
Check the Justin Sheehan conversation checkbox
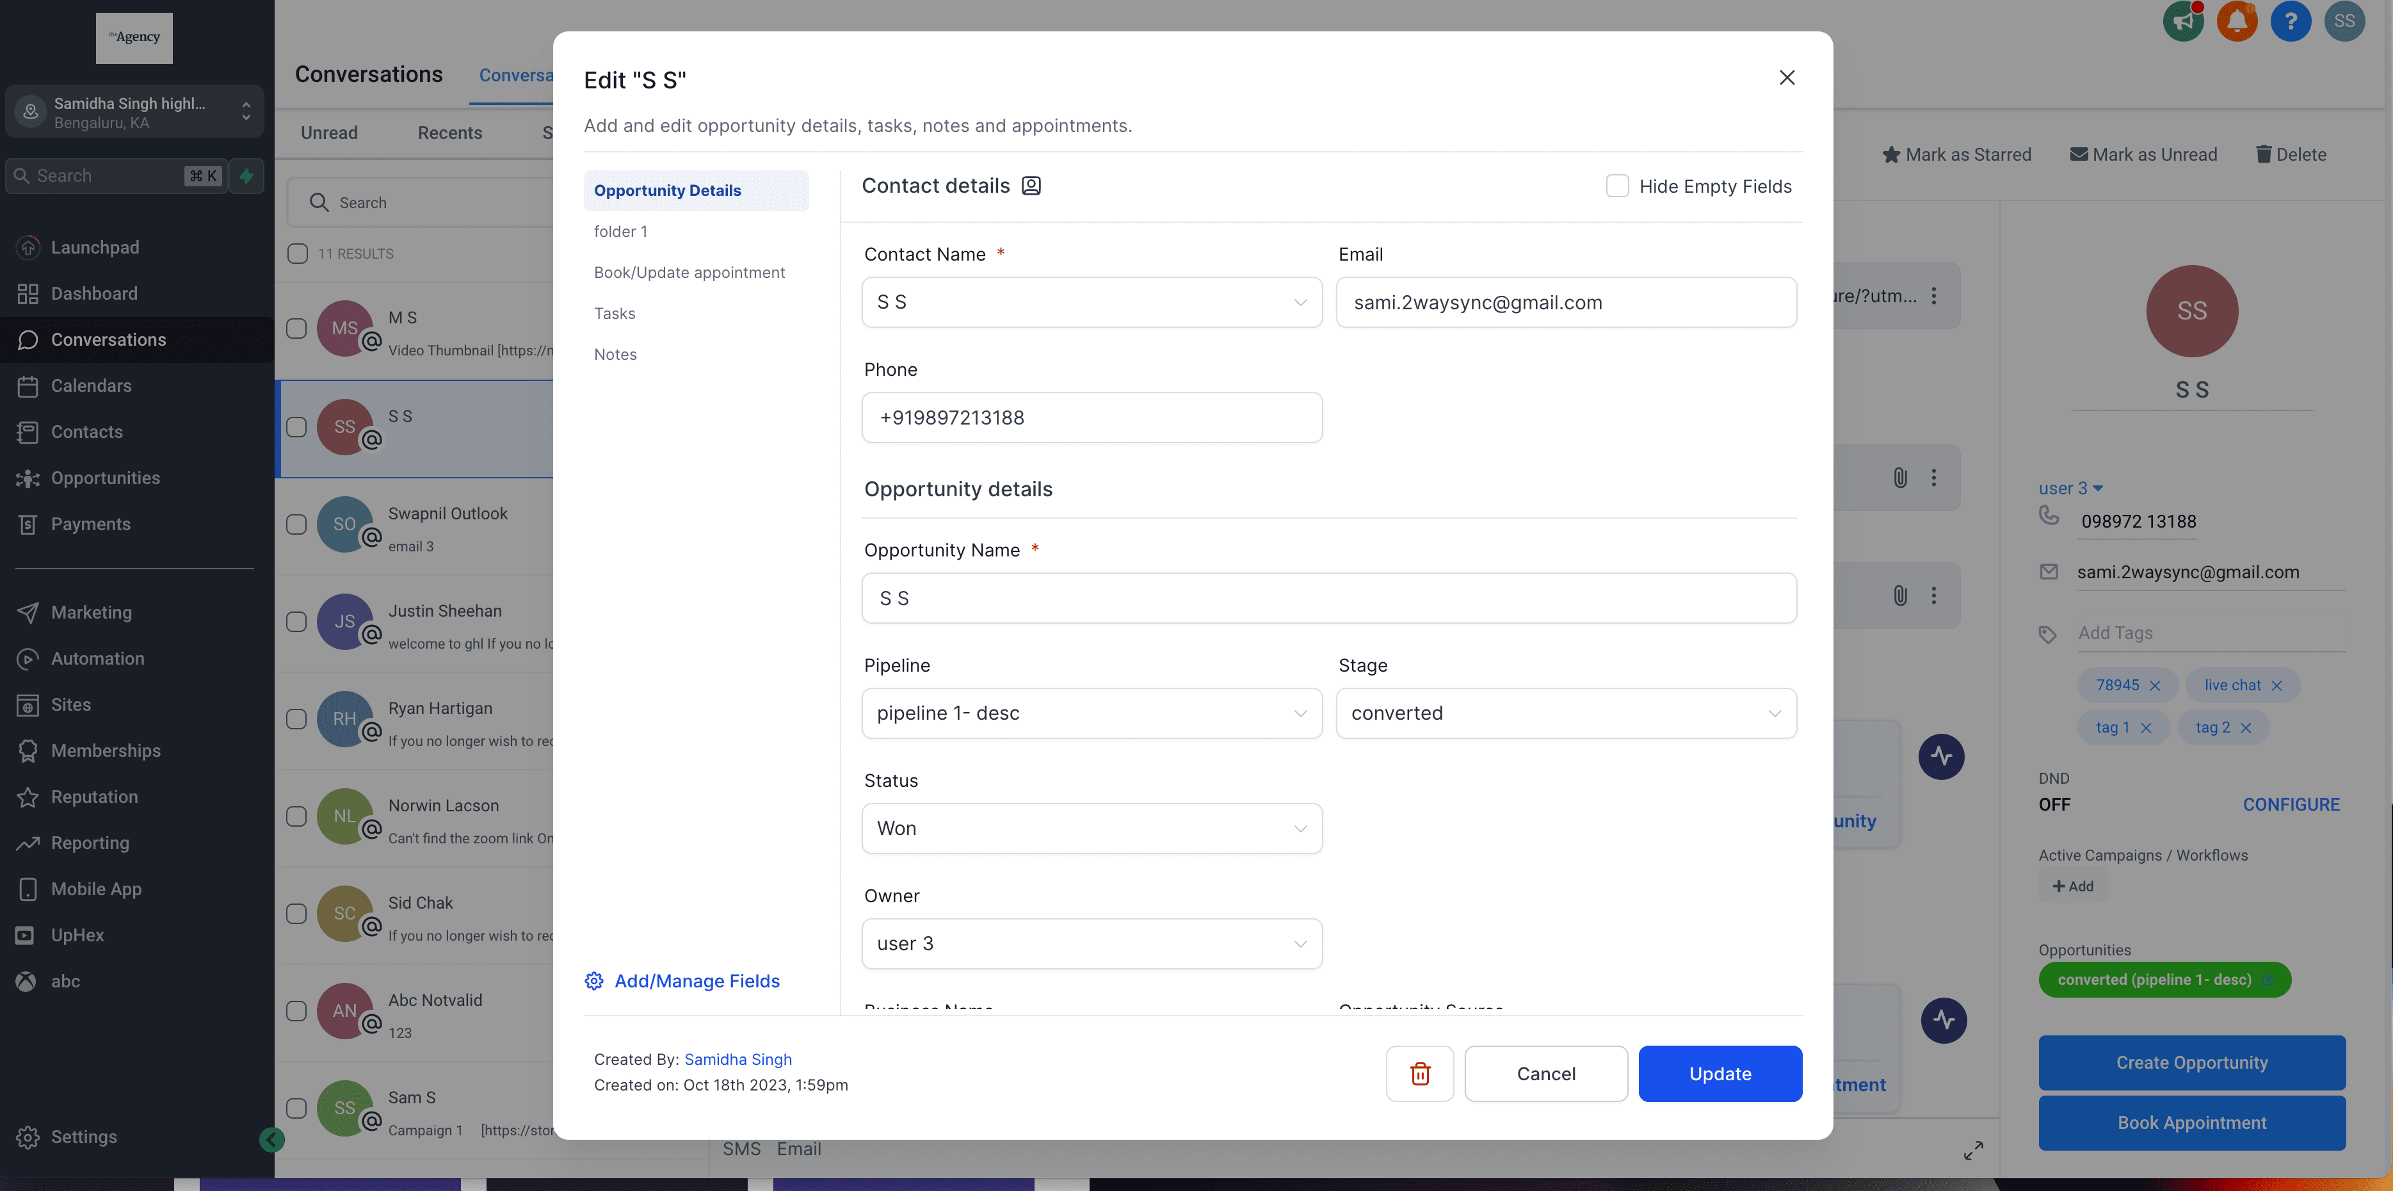pyautogui.click(x=296, y=622)
